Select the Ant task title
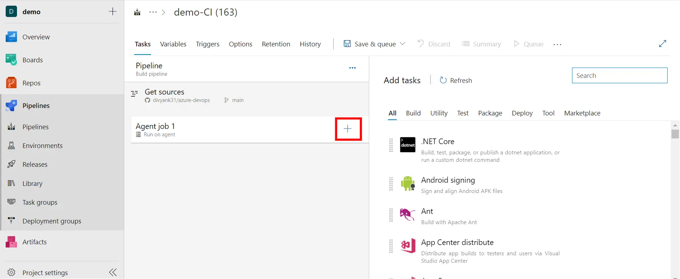The height and width of the screenshot is (279, 680). point(427,211)
